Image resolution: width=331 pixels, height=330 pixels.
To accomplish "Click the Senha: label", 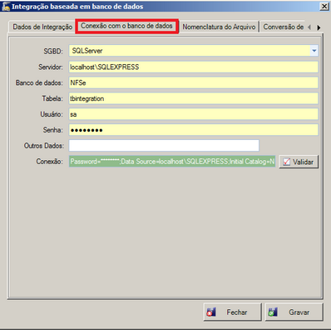I will [x=52, y=130].
